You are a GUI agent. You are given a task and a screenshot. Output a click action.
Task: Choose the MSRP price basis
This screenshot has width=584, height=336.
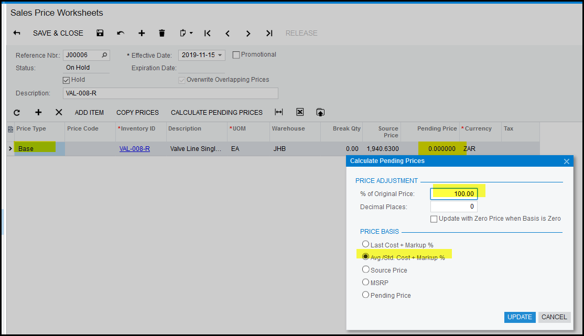pyautogui.click(x=366, y=282)
